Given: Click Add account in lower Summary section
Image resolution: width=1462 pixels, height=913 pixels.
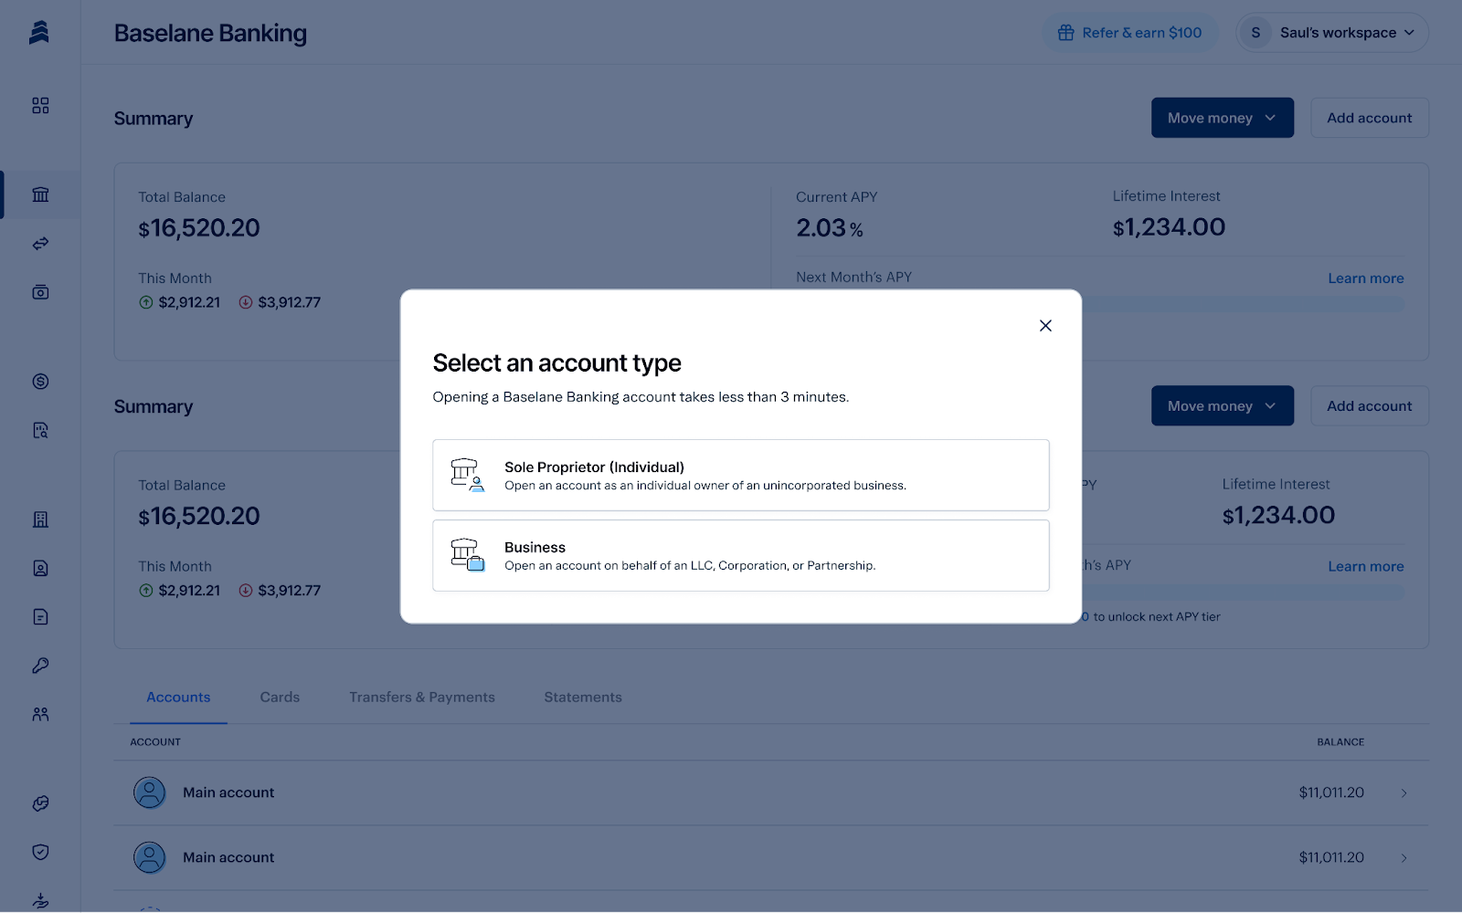Looking at the screenshot, I should [x=1370, y=405].
